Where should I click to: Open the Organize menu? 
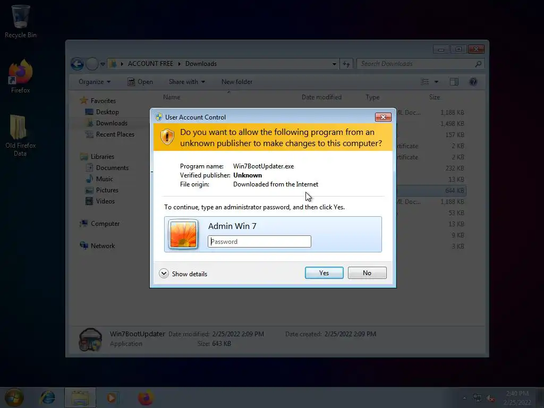[x=95, y=82]
